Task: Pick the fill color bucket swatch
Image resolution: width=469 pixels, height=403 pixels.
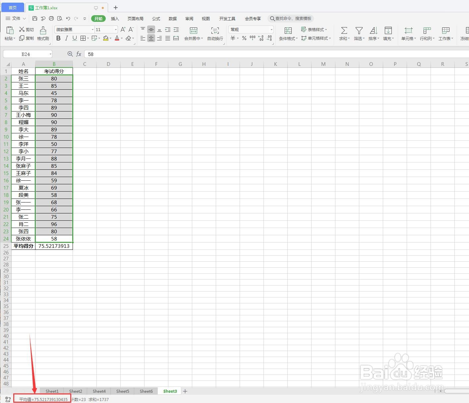Action: tap(106, 38)
